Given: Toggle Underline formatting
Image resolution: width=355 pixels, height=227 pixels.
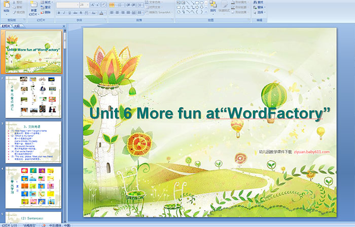Looking at the screenshot, I should point(69,13).
